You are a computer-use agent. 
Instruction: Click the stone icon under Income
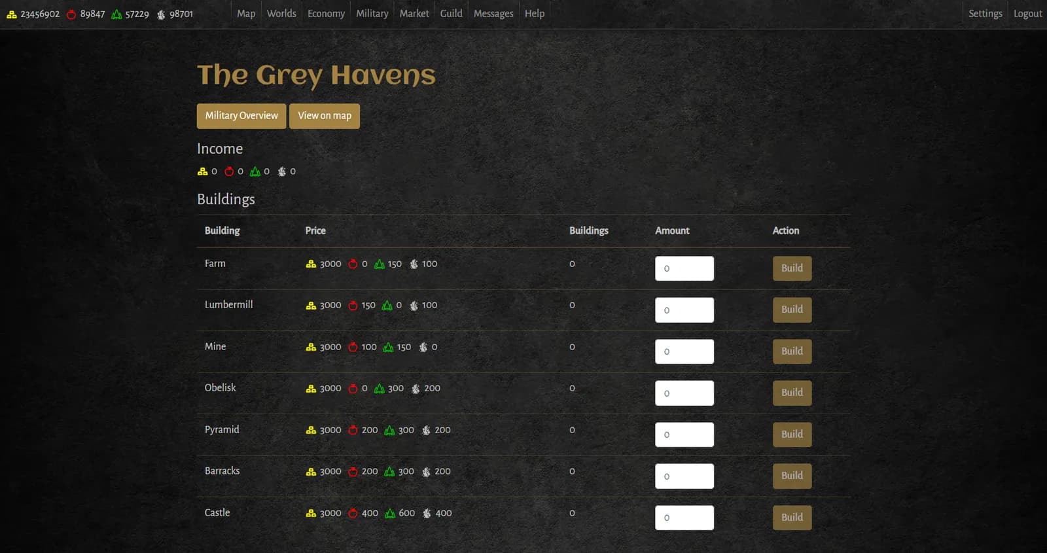(282, 171)
